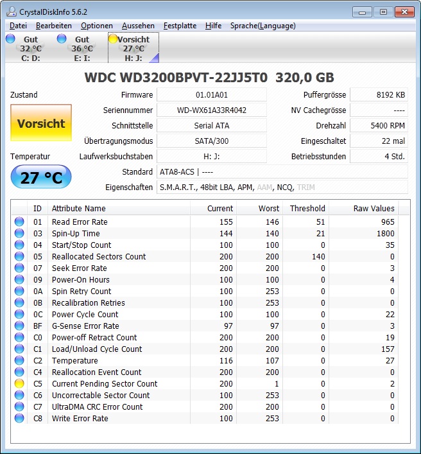Select the UltraDMA CRC Error Count name
Viewport: 421px width, 454px height.
[x=97, y=407]
